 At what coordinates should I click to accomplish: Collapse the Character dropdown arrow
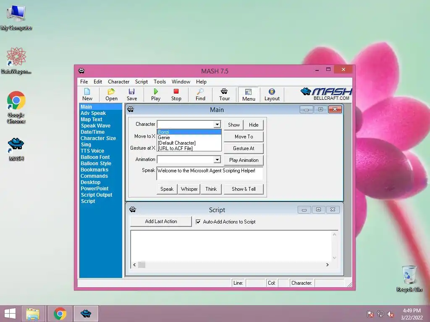[x=217, y=124]
